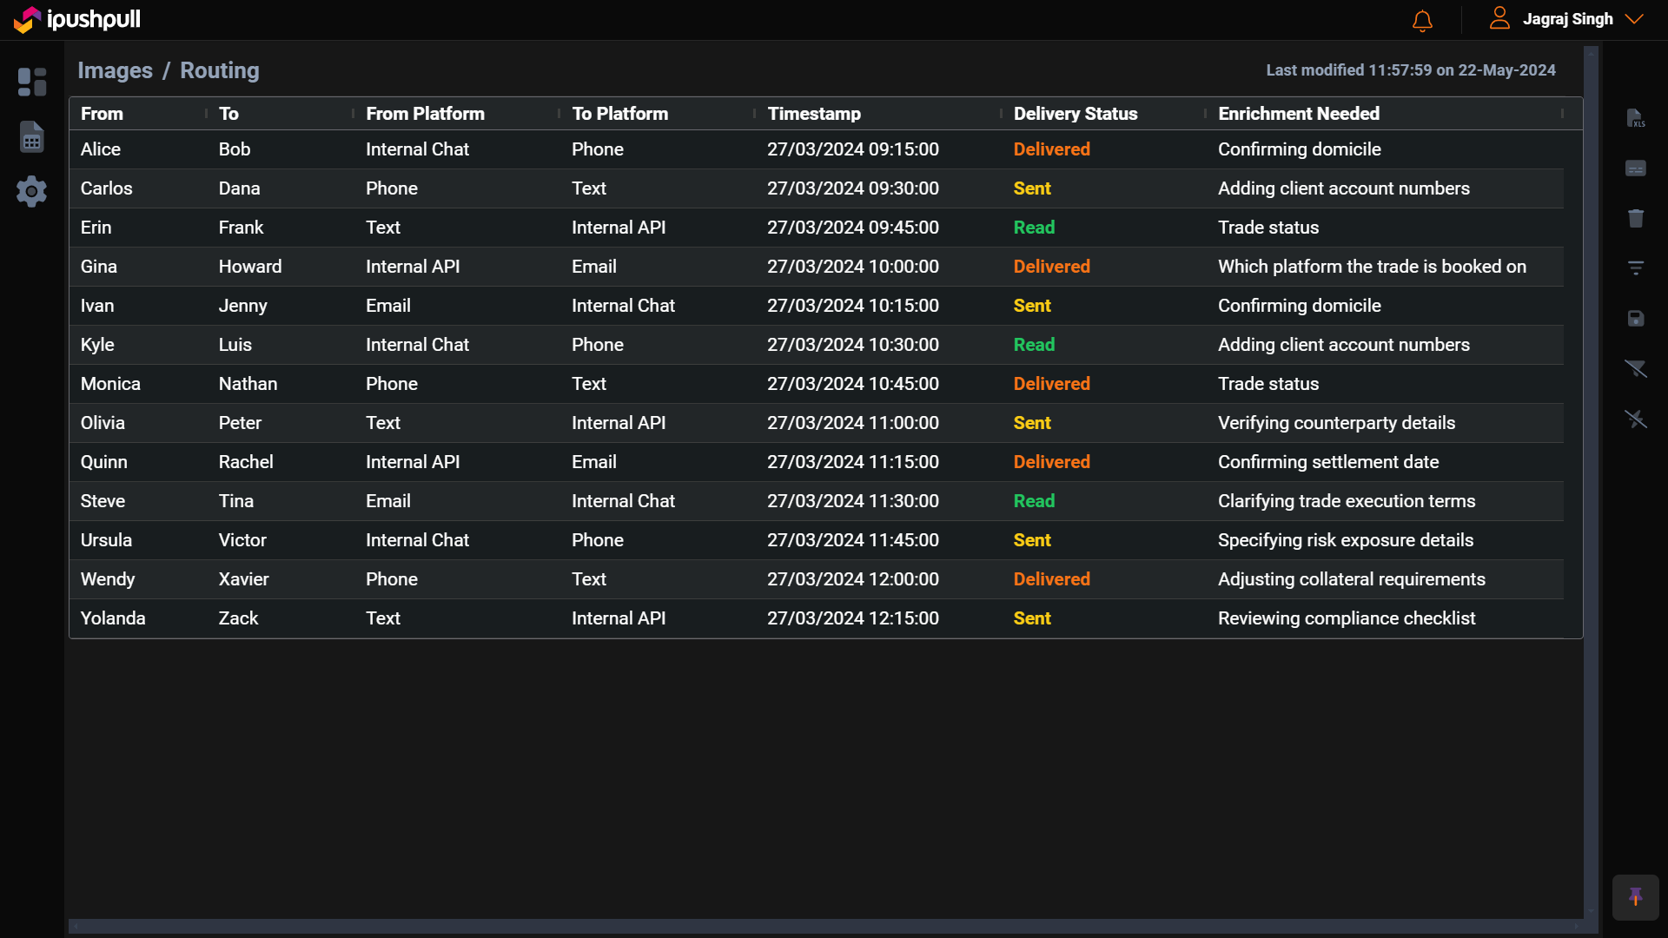The image size is (1668, 938).
Task: Click the horizontal scrollbar at the bottom
Action: point(825,927)
